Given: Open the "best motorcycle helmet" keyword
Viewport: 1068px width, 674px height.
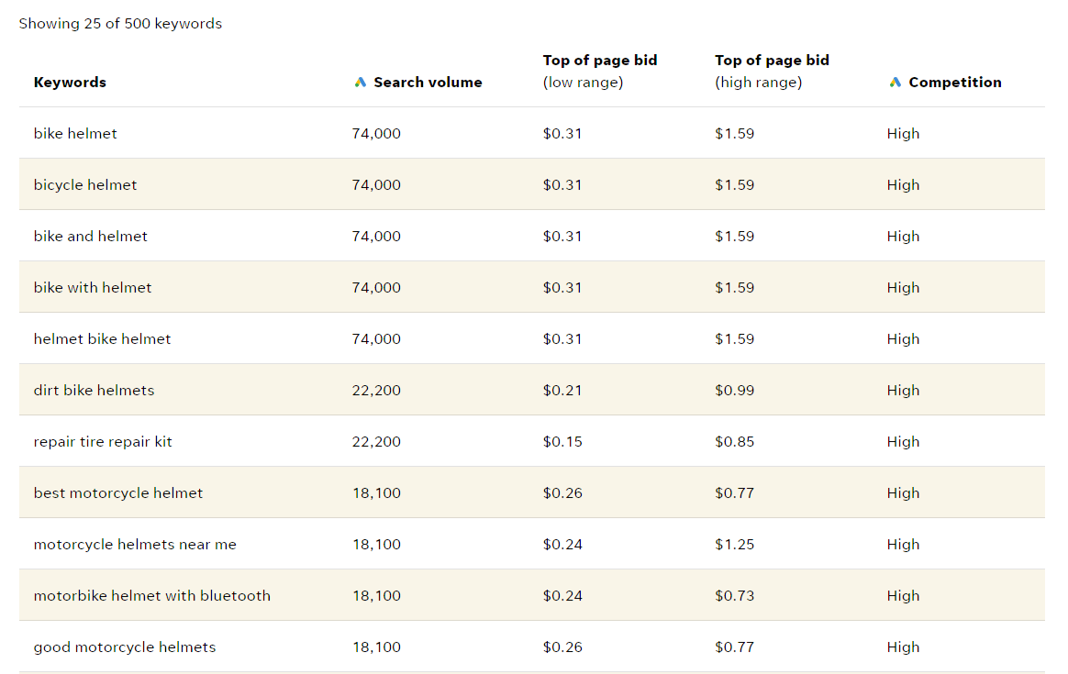Looking at the screenshot, I should (x=118, y=493).
